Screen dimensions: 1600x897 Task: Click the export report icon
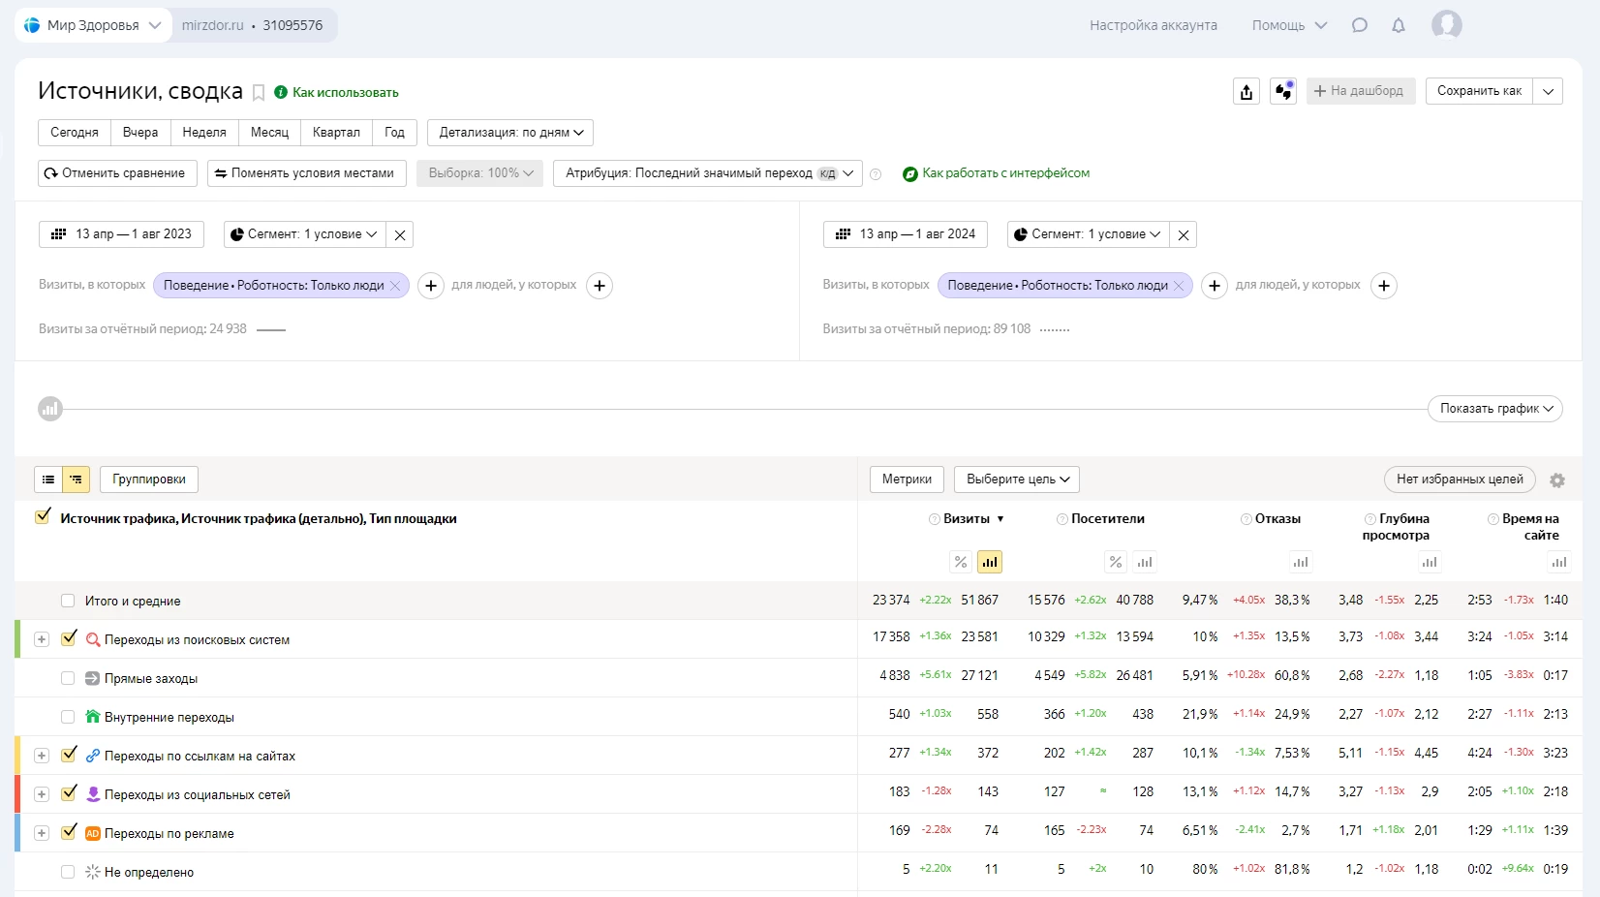1246,91
